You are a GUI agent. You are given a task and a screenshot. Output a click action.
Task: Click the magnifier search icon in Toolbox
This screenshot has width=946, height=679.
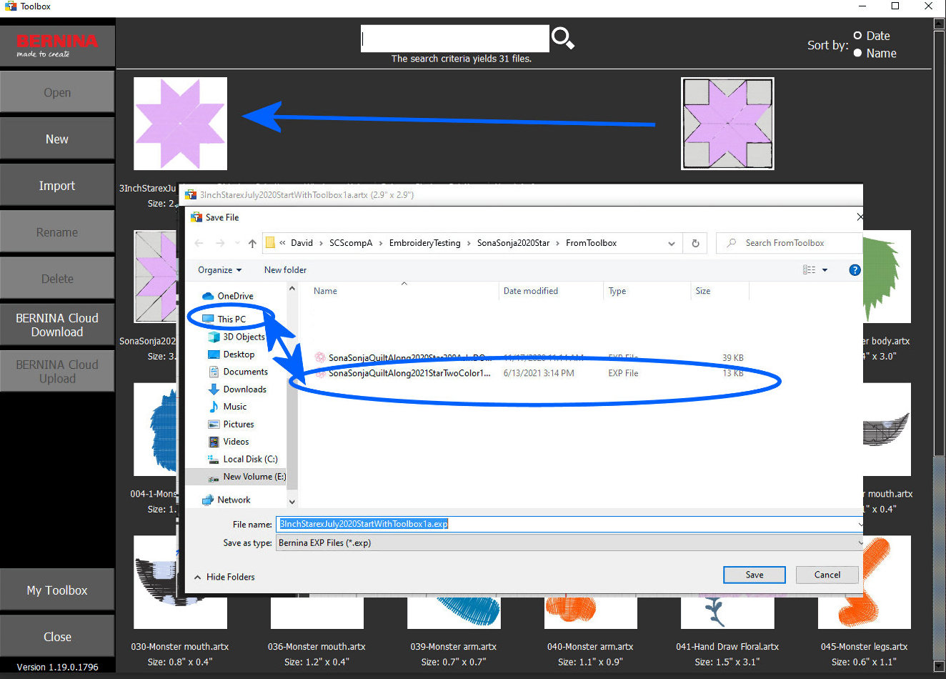point(563,38)
